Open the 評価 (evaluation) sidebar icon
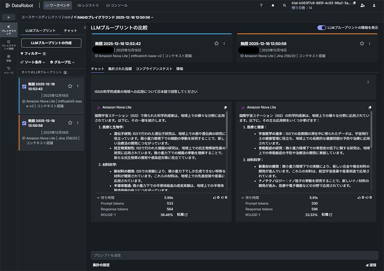384x271 pixels. (x=9, y=58)
